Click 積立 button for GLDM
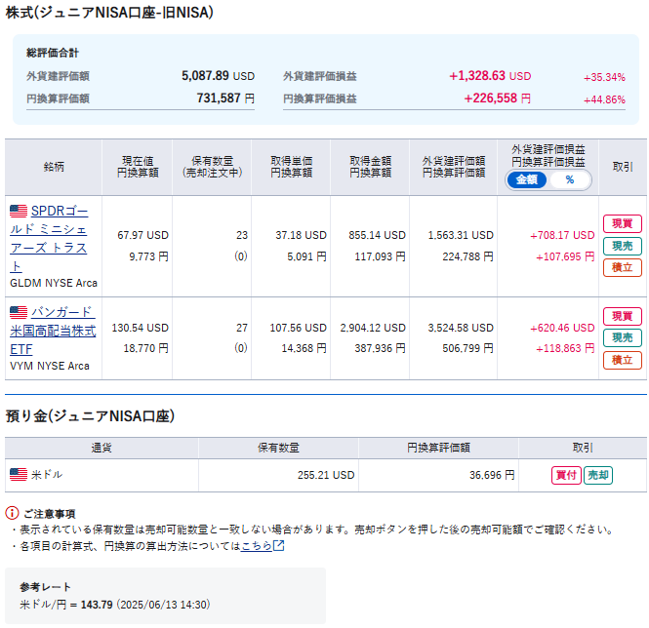This screenshot has width=649, height=628. click(622, 267)
